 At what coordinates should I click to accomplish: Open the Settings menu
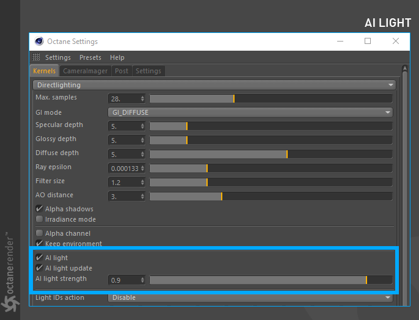[58, 57]
